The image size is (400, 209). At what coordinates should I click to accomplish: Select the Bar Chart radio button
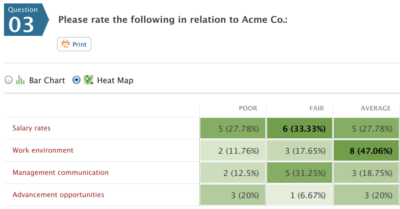[9, 80]
